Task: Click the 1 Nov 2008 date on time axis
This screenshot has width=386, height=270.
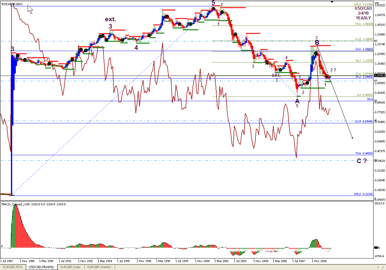Action: pos(319,261)
